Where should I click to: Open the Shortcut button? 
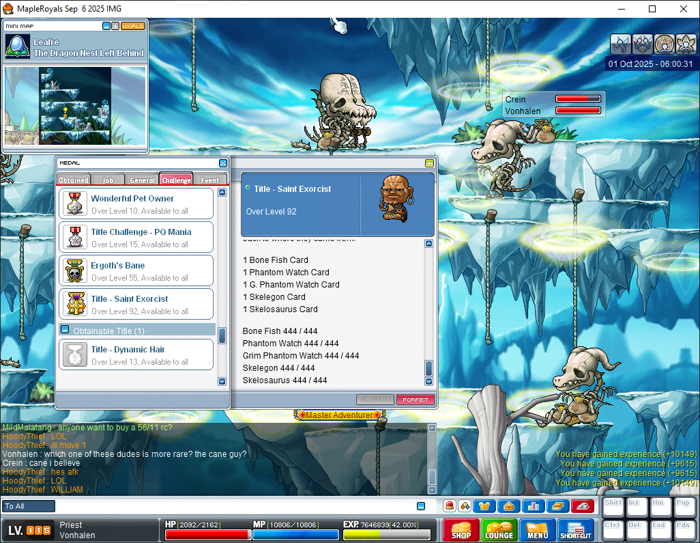click(x=575, y=530)
